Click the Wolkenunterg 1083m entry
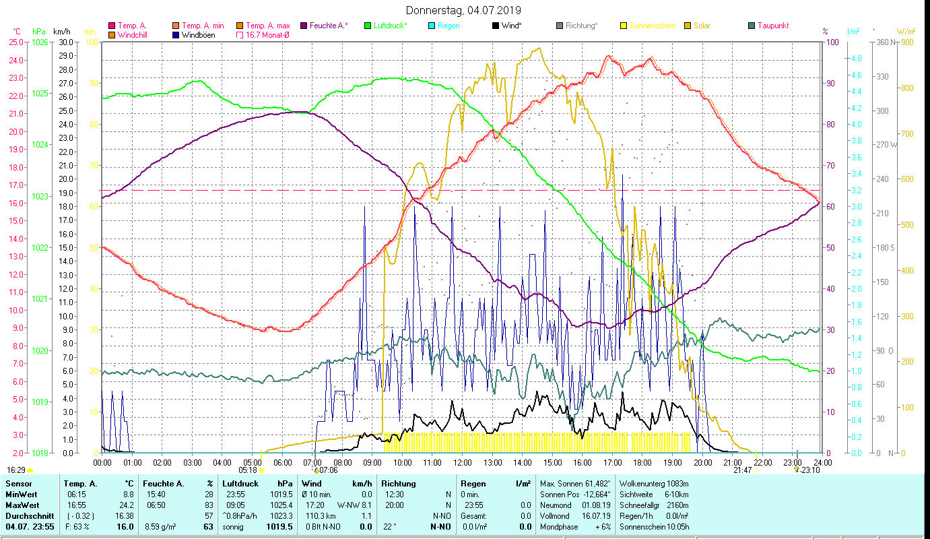 [x=653, y=484]
